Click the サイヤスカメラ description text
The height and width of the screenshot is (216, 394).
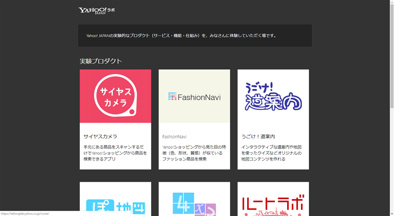[115, 153]
